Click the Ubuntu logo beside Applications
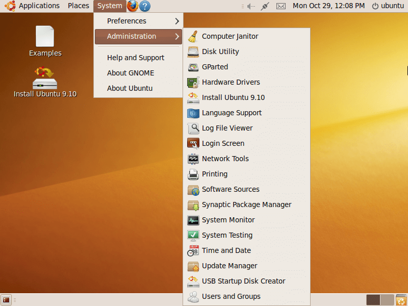 tap(10, 6)
